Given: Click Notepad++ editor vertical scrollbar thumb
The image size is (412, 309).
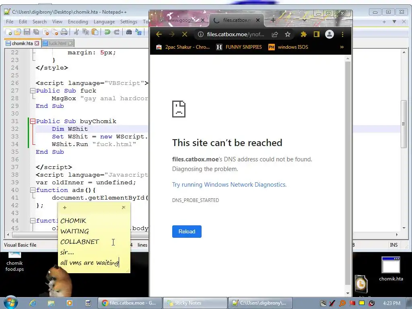Looking at the screenshot, I should tap(404, 124).
